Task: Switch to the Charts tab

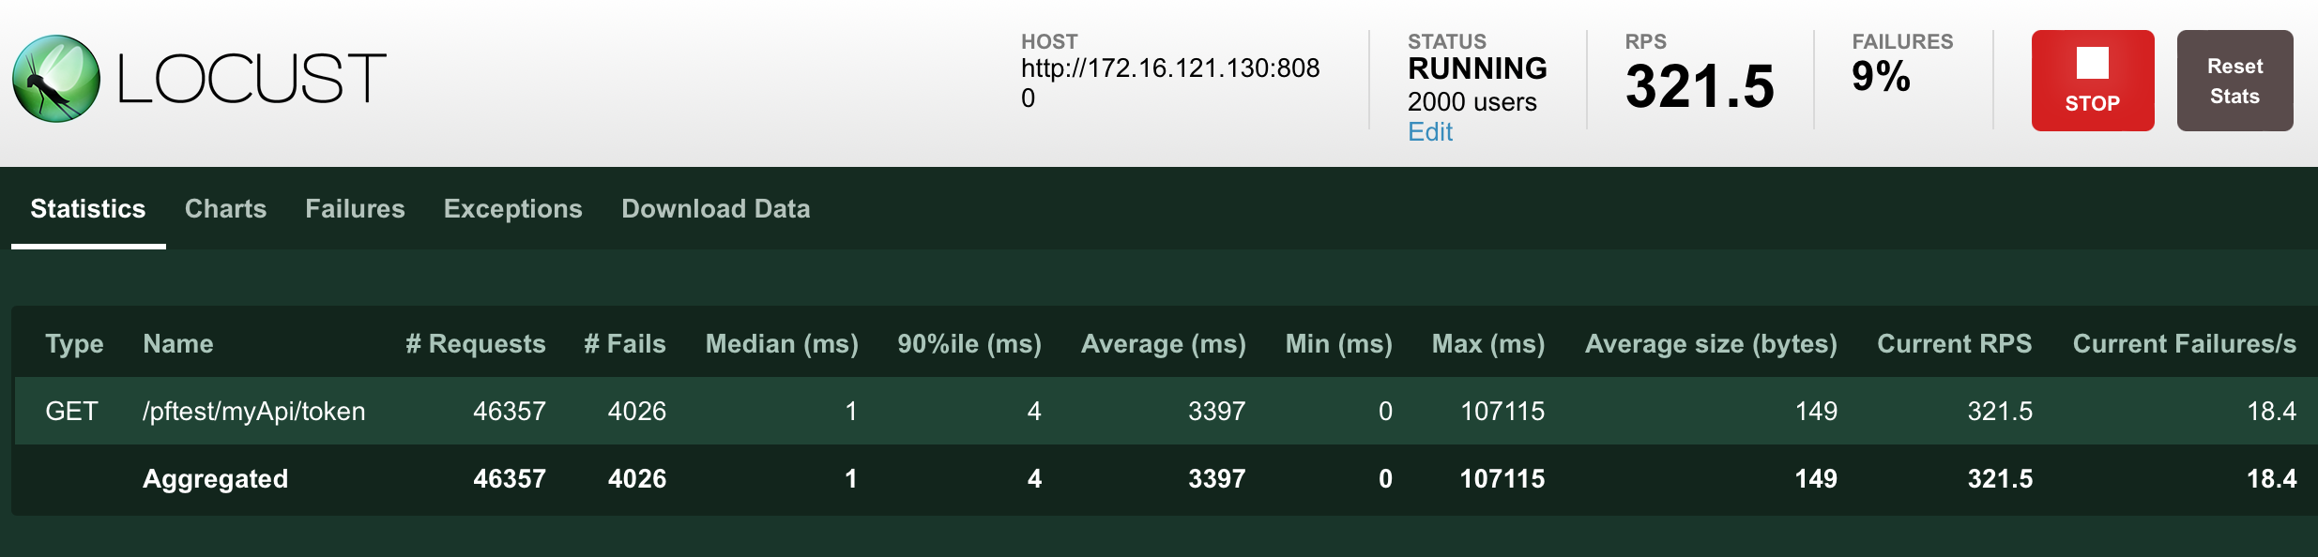Action: click(225, 208)
